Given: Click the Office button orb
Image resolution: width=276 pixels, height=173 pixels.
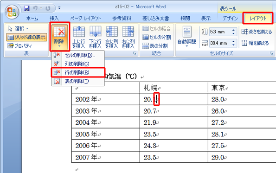Looking at the screenshot, I should click(12, 12).
